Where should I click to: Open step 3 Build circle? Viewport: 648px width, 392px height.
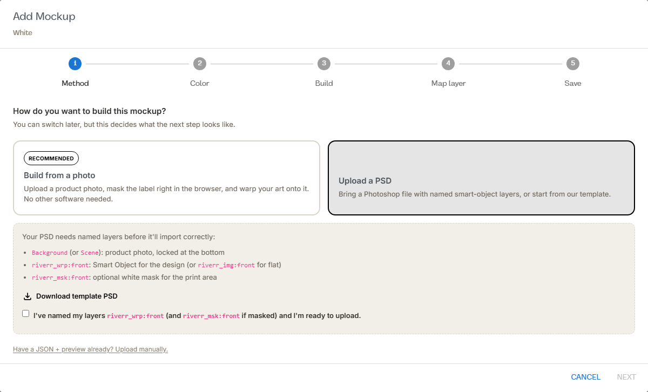click(324, 64)
